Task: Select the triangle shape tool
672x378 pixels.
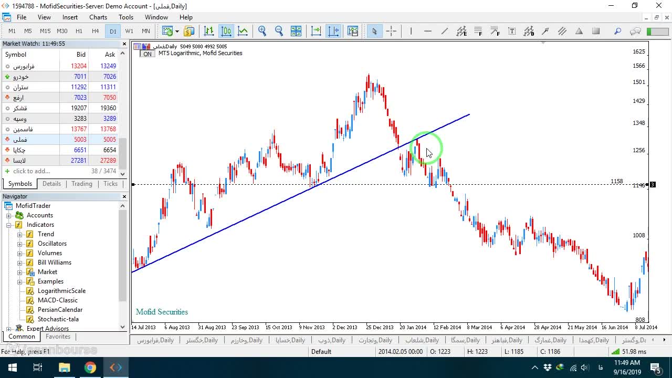Action: coord(579,31)
